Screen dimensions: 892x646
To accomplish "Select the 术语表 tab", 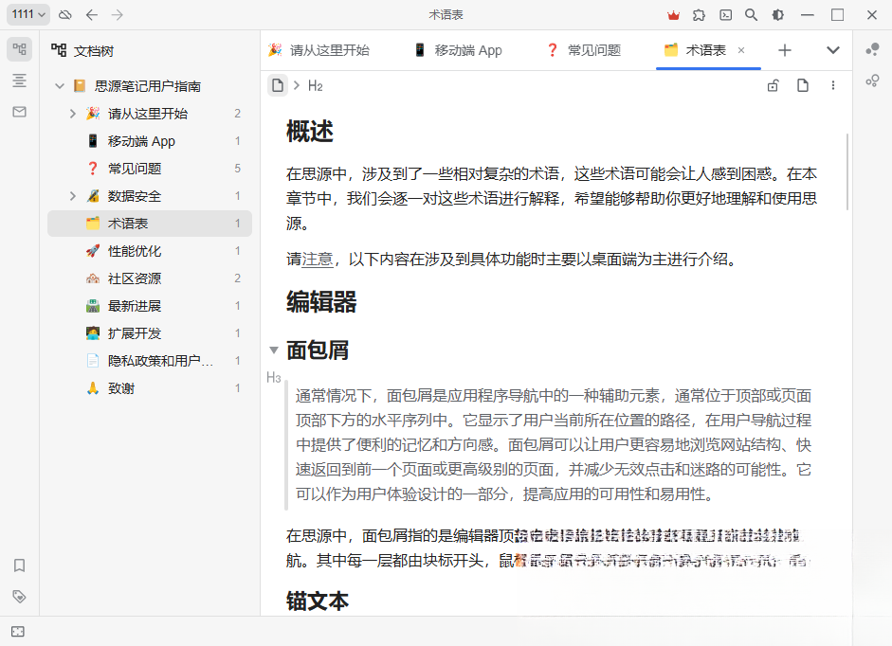I will [x=706, y=50].
